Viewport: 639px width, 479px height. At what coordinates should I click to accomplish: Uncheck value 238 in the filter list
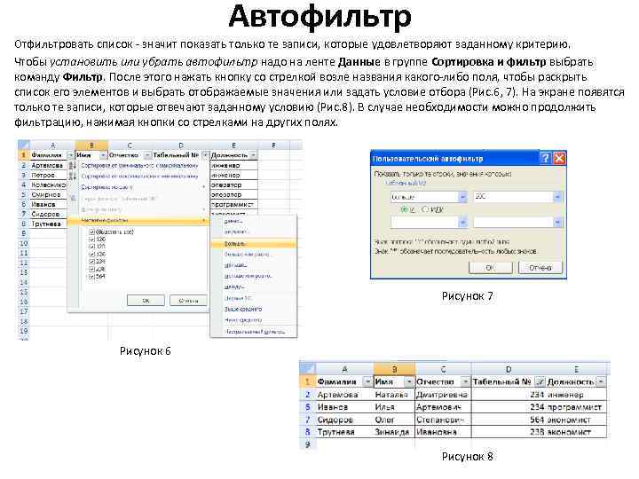91,270
